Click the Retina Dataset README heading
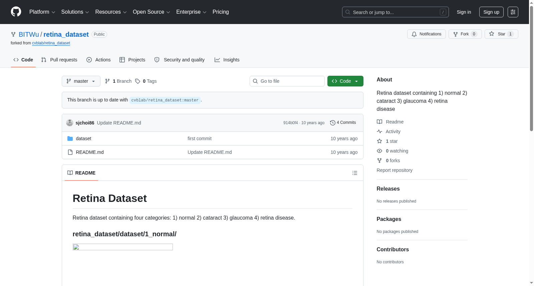 click(110, 198)
